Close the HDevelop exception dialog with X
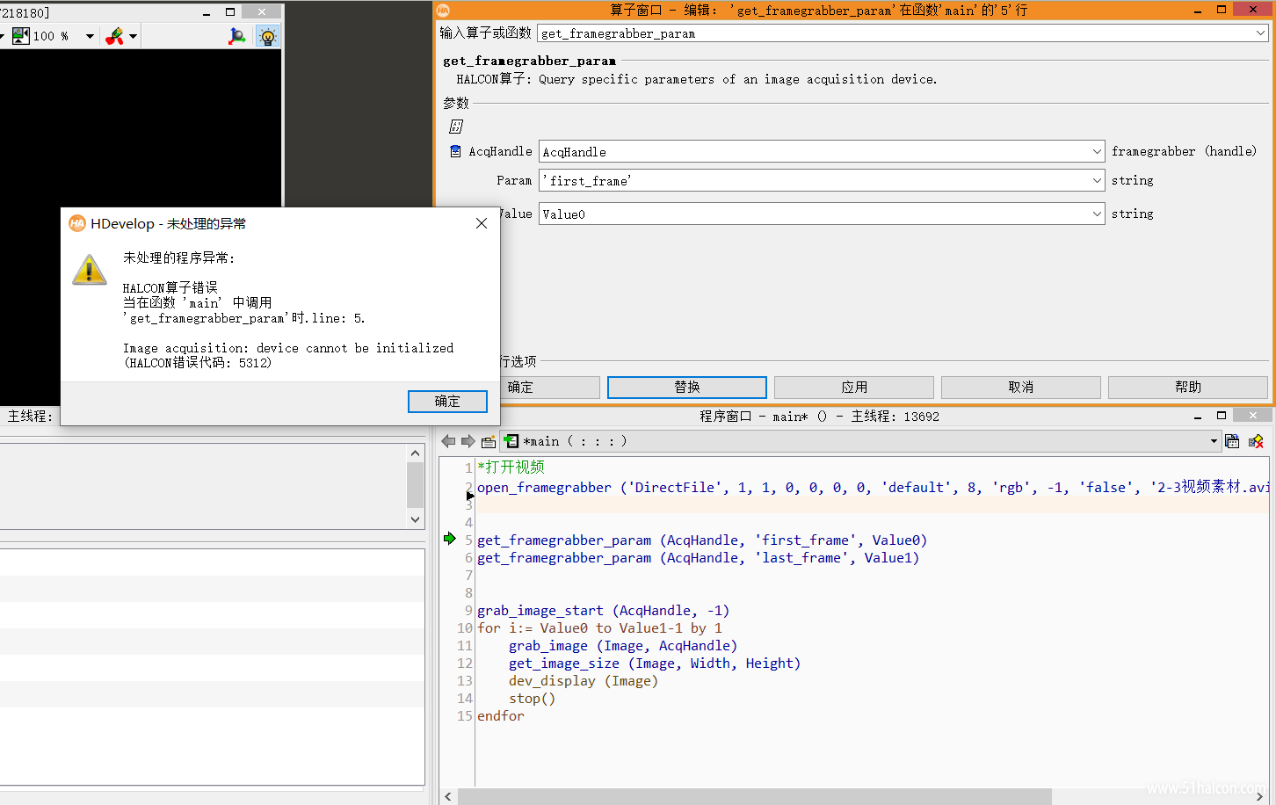1276x805 pixels. click(482, 223)
